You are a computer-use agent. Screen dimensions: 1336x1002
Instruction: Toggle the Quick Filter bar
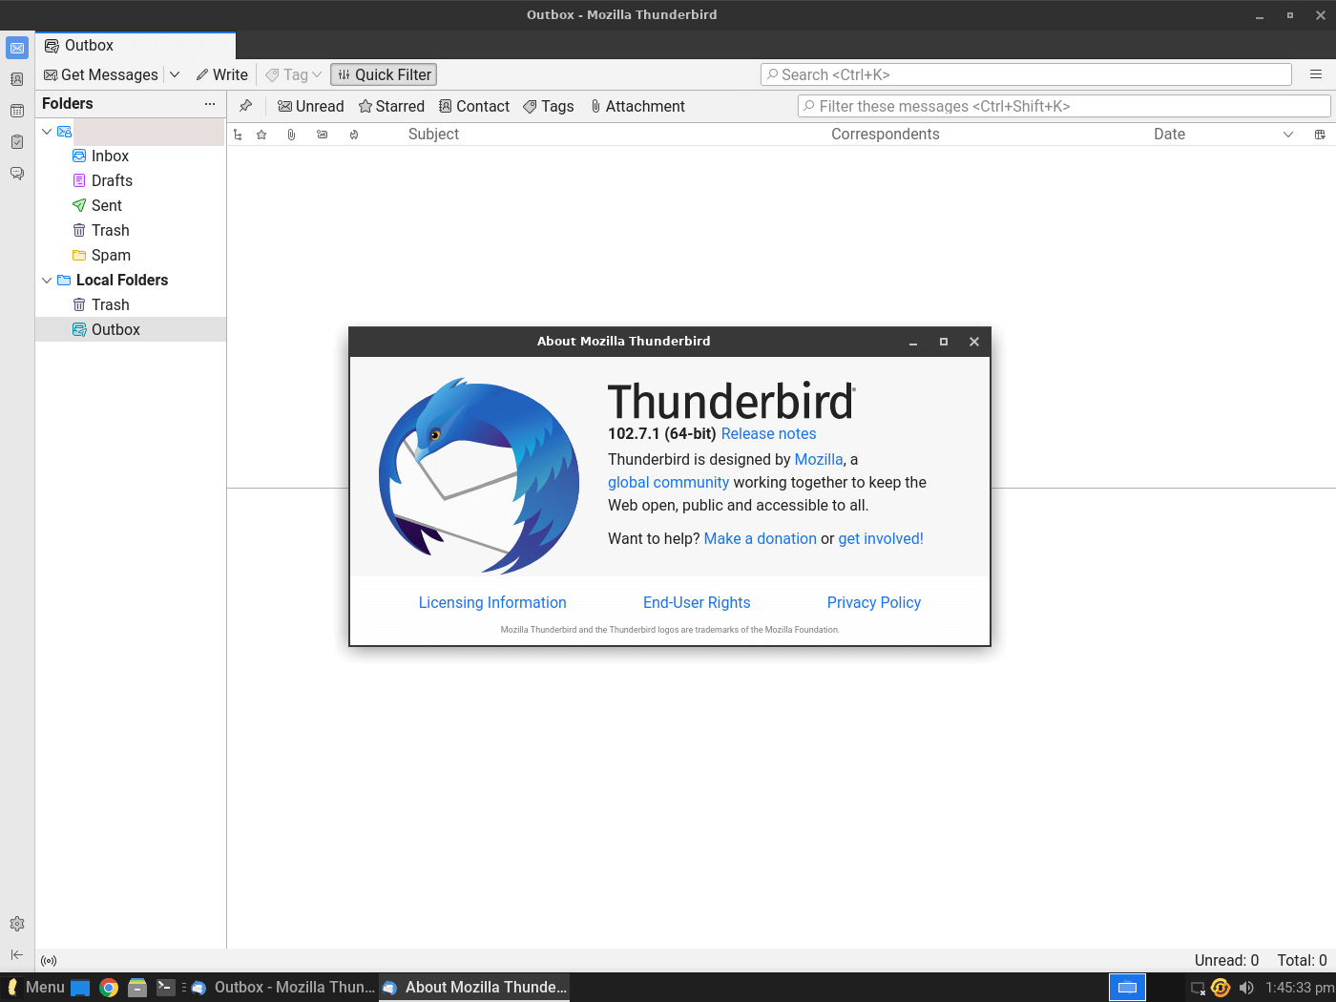383,73
